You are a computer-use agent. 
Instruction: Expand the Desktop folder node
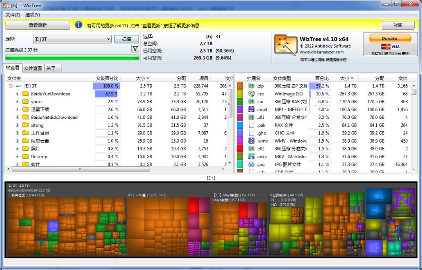pos(17,157)
